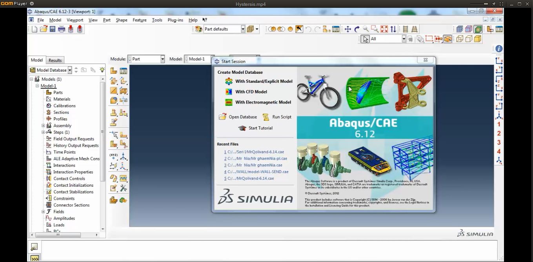Image resolution: width=533 pixels, height=262 pixels.
Task: Click the color code palette icon
Action: point(198,29)
